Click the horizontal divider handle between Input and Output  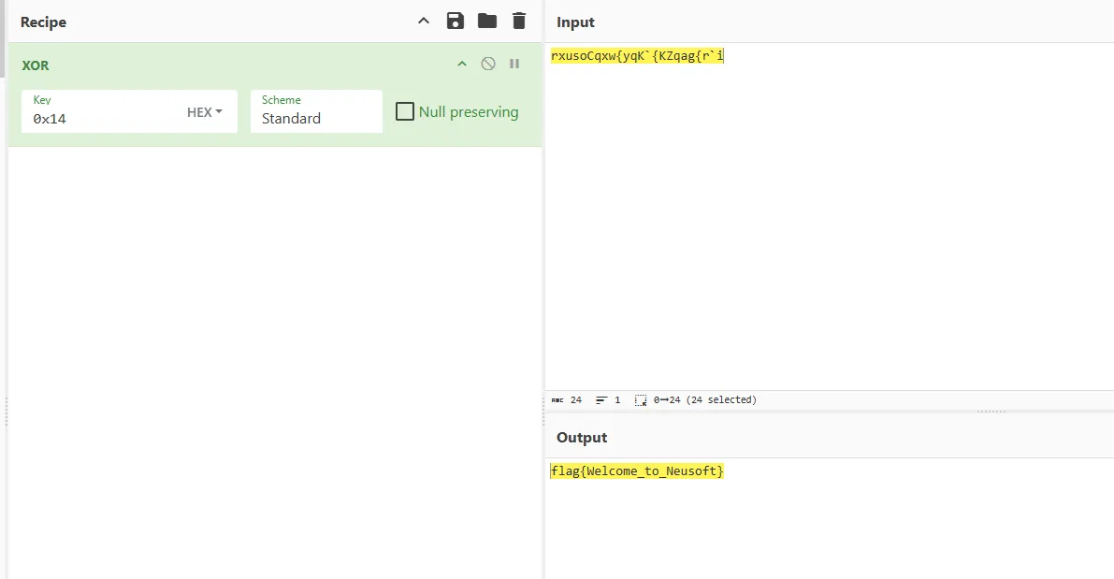991,412
